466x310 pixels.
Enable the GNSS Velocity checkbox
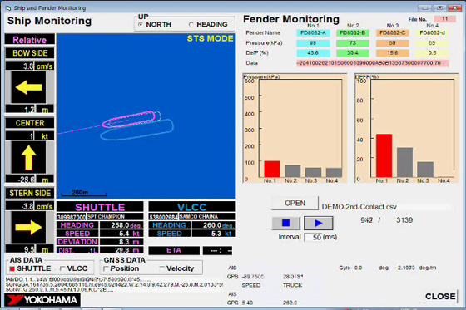pyautogui.click(x=161, y=268)
